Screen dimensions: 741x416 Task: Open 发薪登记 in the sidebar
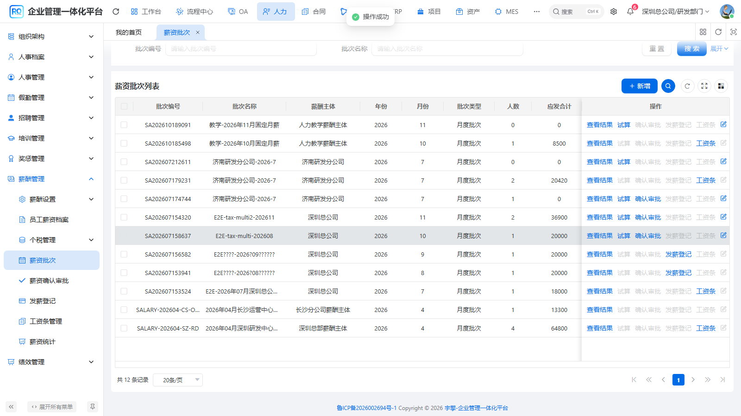(51, 301)
